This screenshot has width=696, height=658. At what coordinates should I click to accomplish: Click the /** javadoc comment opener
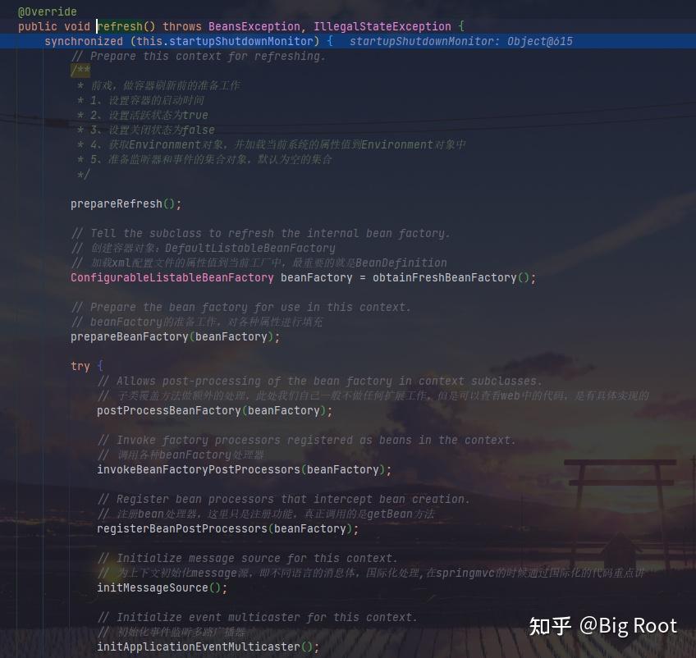pos(80,71)
